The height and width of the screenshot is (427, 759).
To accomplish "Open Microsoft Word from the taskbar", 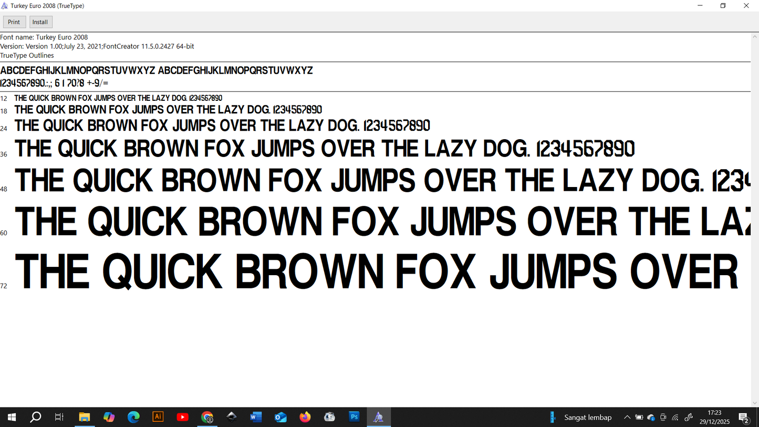I will (x=256, y=418).
